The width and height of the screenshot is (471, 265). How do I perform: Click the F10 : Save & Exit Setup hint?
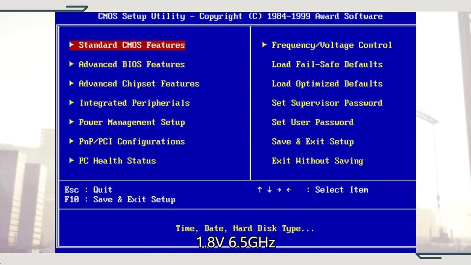coord(120,199)
